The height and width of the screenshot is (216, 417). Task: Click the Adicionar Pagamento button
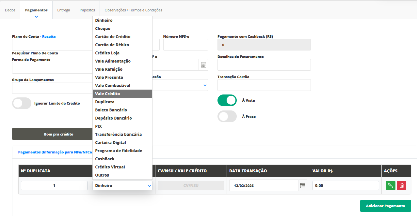385,206
